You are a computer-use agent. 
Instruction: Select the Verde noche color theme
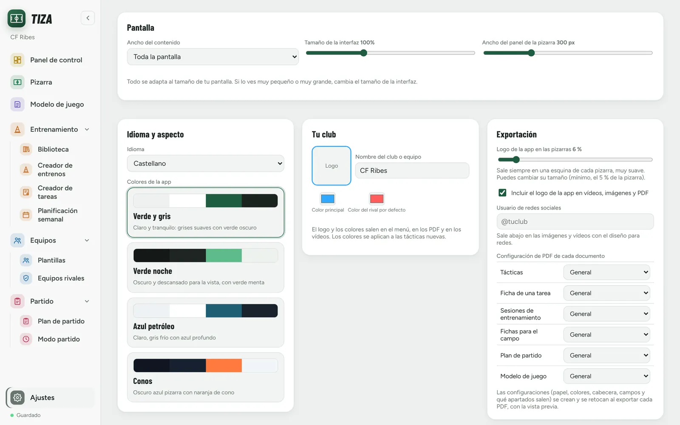tap(206, 267)
